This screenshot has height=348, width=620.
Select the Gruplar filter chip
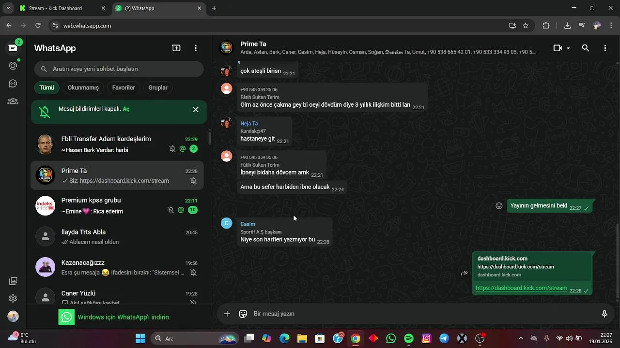(x=158, y=87)
